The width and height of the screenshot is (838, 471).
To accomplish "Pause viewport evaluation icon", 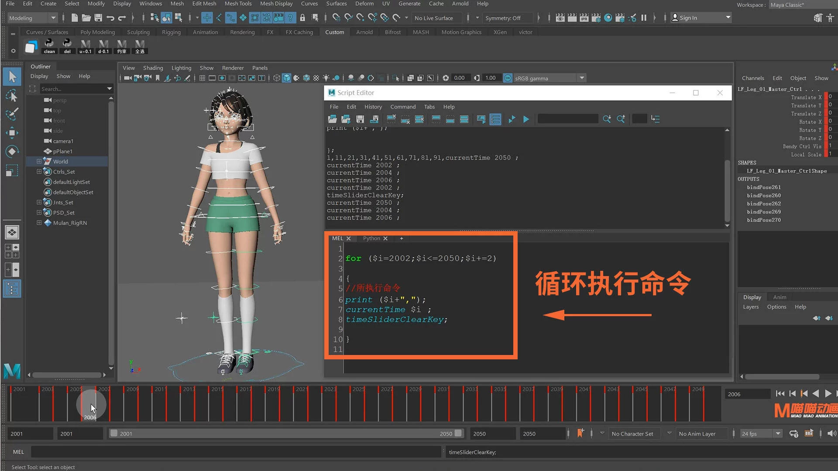I will coord(644,18).
